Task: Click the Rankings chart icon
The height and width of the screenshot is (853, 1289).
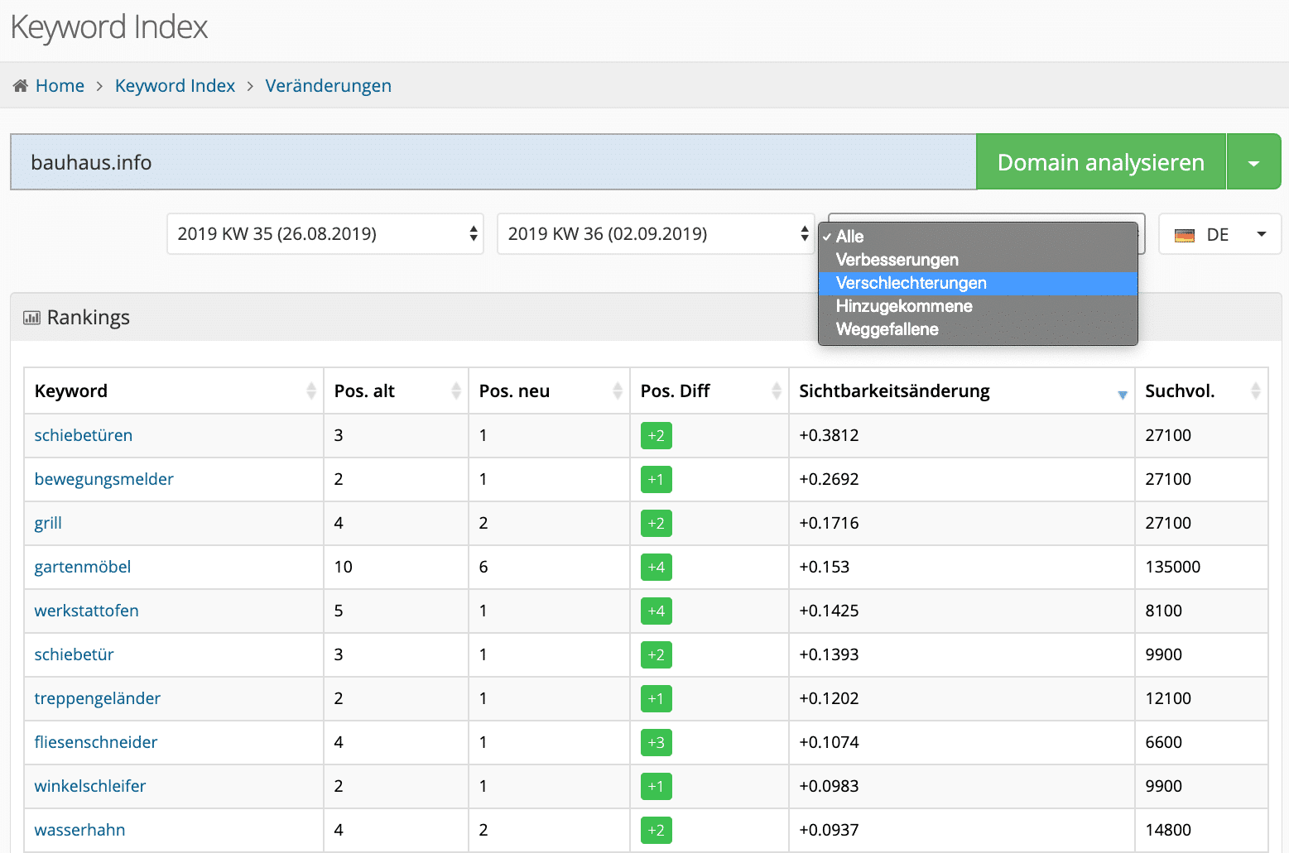Action: coord(31,318)
